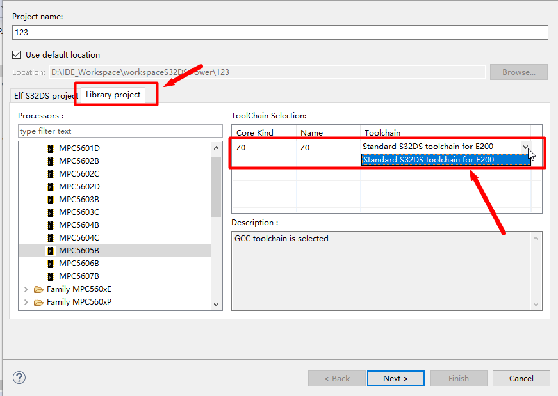Viewport: 558px width, 396px height.
Task: Click 'GCC toolchain is selected' description text
Action: [x=281, y=239]
